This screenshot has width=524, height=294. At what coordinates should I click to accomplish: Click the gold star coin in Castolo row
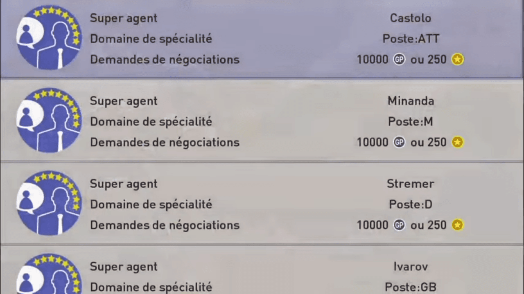click(457, 60)
